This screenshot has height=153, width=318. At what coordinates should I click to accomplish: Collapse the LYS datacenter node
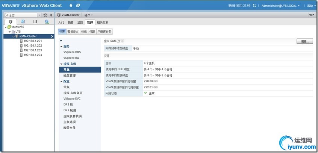tap(9, 32)
